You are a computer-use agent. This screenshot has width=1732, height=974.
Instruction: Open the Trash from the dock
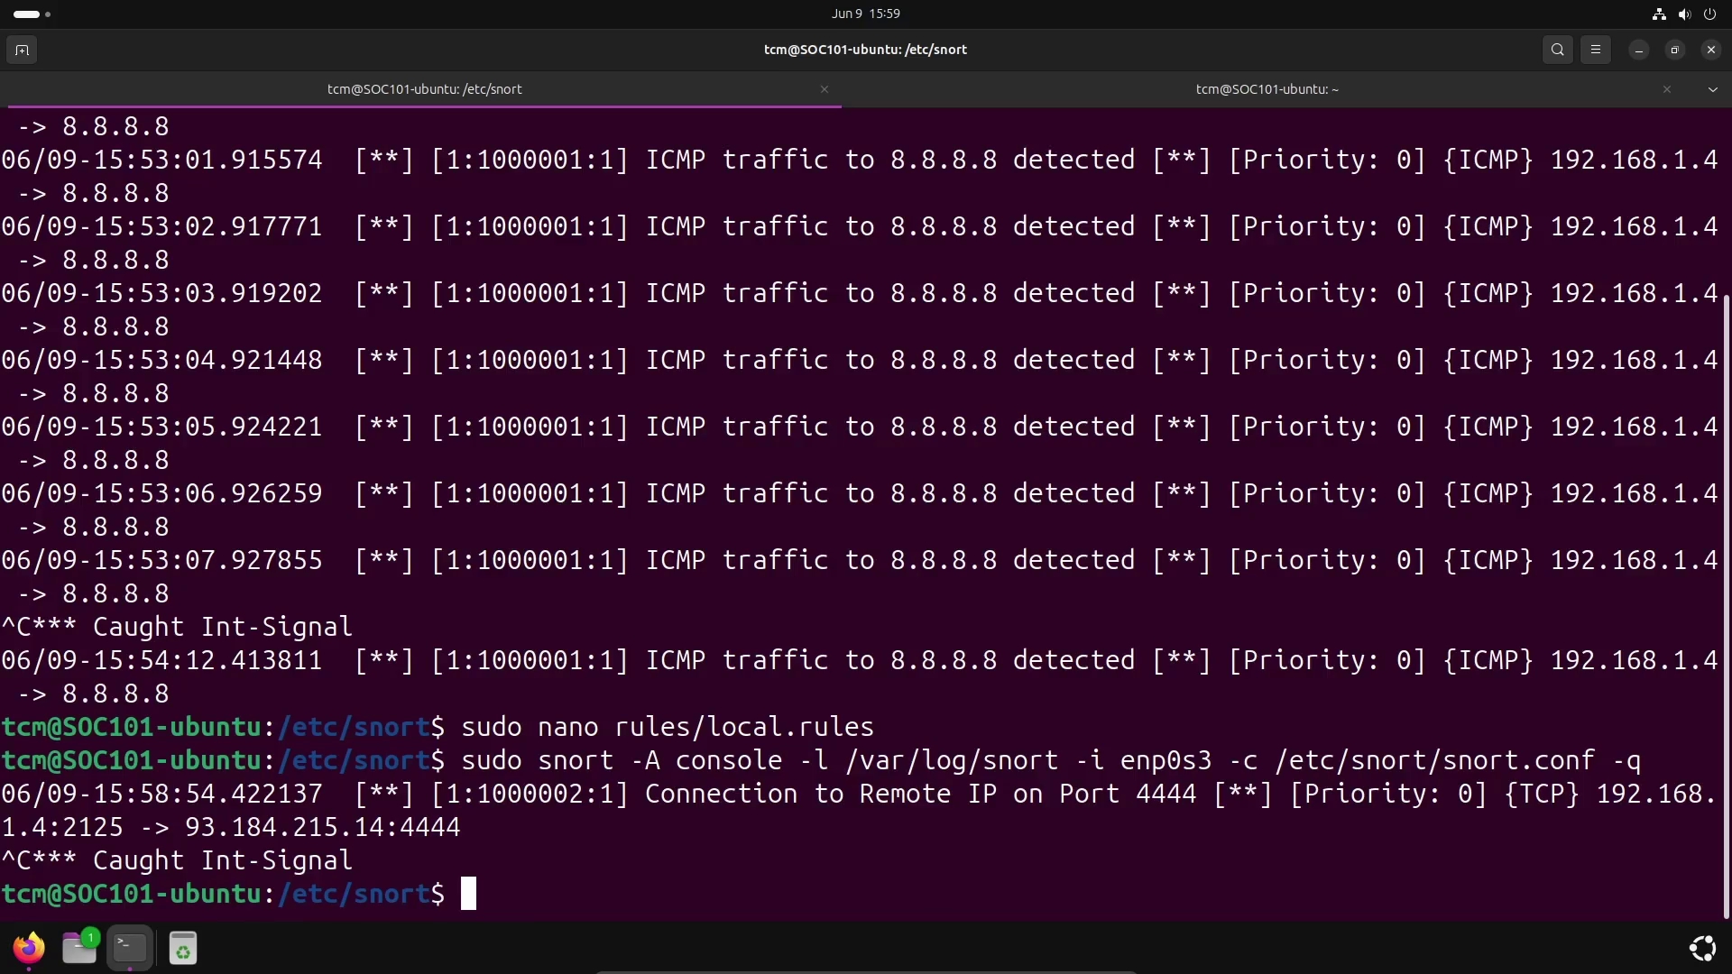tap(183, 948)
